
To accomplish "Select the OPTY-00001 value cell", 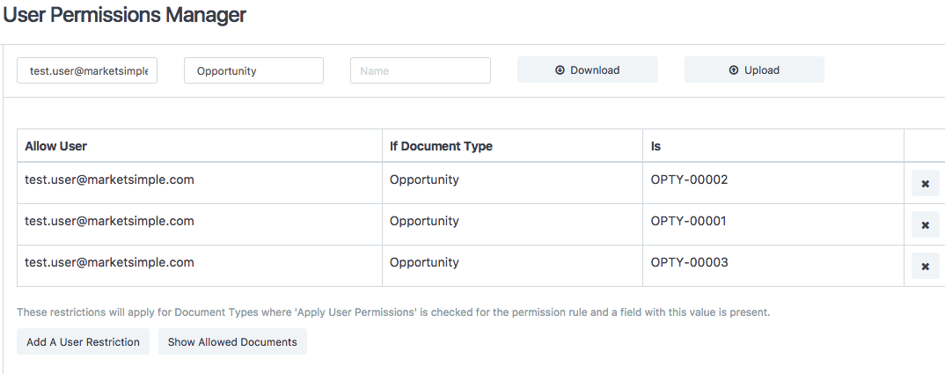I will coord(773,224).
